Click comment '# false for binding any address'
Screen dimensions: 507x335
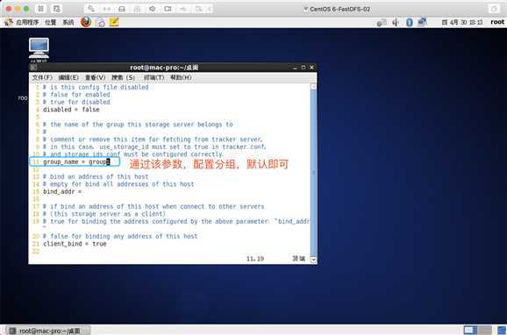(120, 237)
